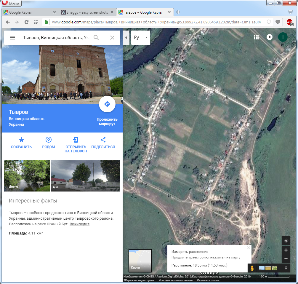This screenshot has width=298, height=284.
Task: Open the Speed Dial grid
Action: (36, 22)
